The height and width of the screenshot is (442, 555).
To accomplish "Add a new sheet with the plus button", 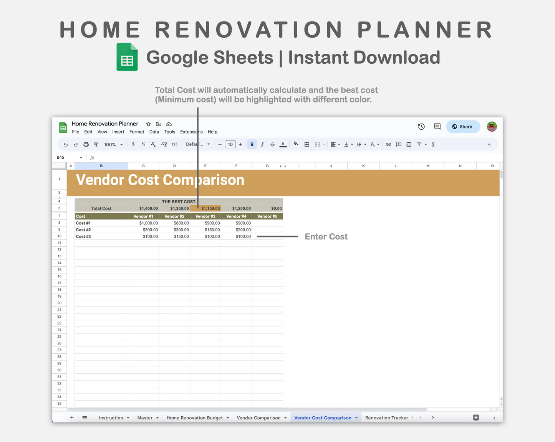I will pyautogui.click(x=72, y=418).
